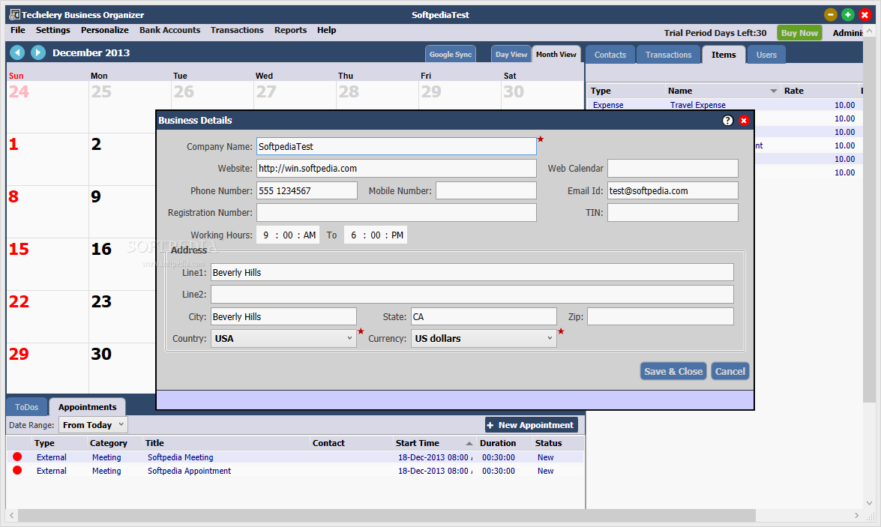Open help in Business Details dialog
Screen dimensions: 881x527
click(x=727, y=120)
